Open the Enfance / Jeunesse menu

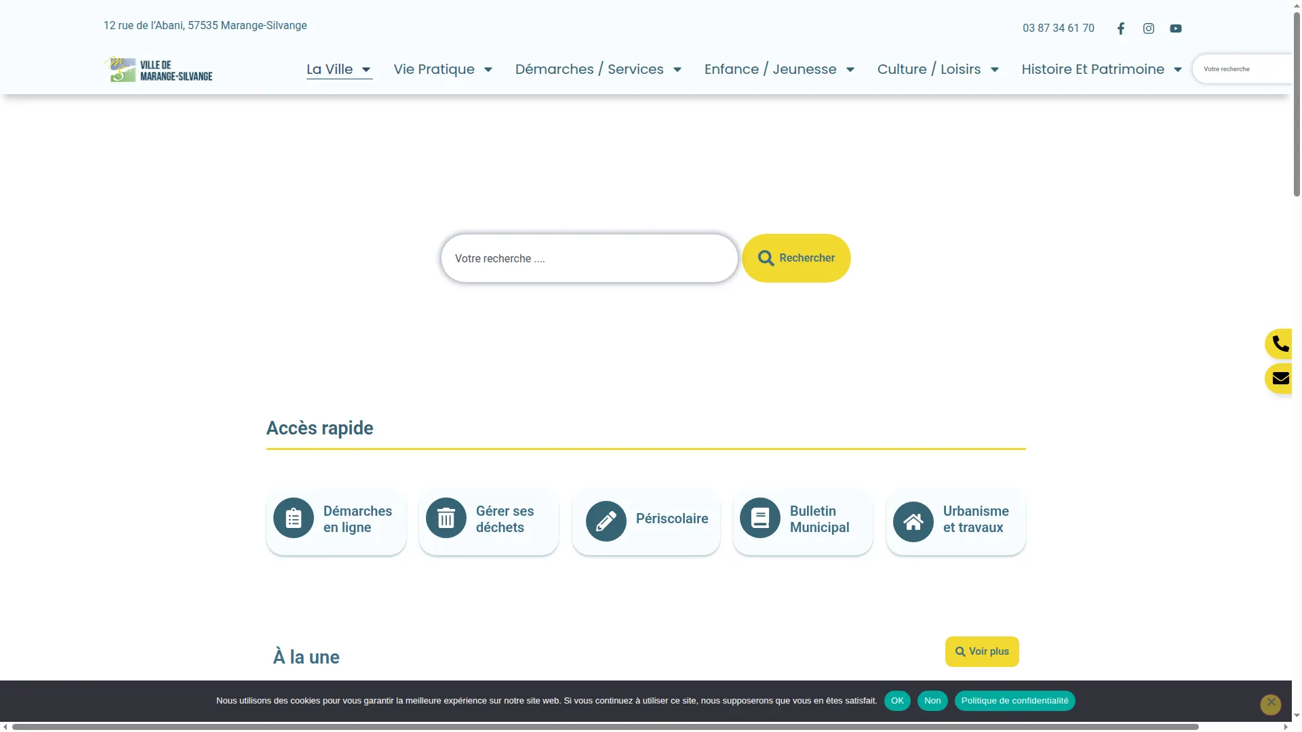[770, 69]
